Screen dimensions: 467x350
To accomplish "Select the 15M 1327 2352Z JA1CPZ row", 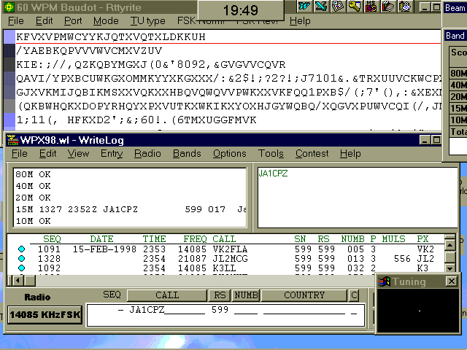I will 131,209.
